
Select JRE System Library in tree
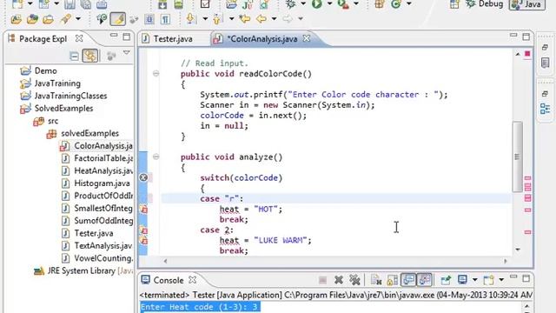83,270
